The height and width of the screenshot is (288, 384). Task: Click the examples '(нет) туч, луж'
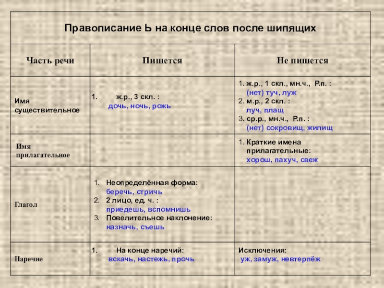[x=271, y=93]
